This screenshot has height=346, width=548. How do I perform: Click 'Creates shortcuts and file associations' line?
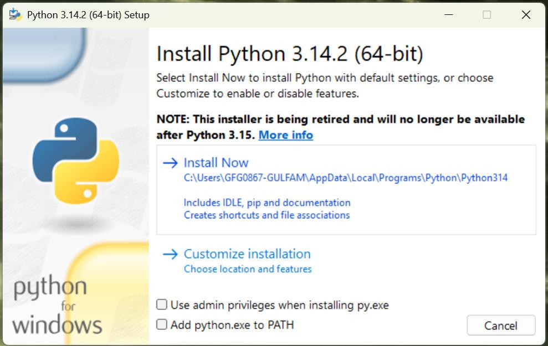click(267, 215)
